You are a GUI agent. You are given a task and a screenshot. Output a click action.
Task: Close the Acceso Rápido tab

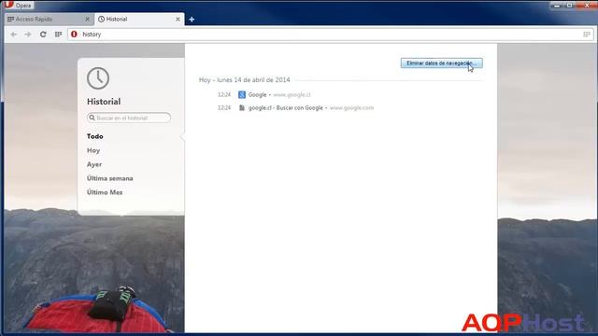pos(87,19)
